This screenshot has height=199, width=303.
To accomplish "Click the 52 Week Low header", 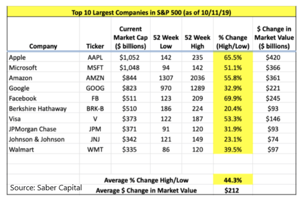I will tap(166, 42).
